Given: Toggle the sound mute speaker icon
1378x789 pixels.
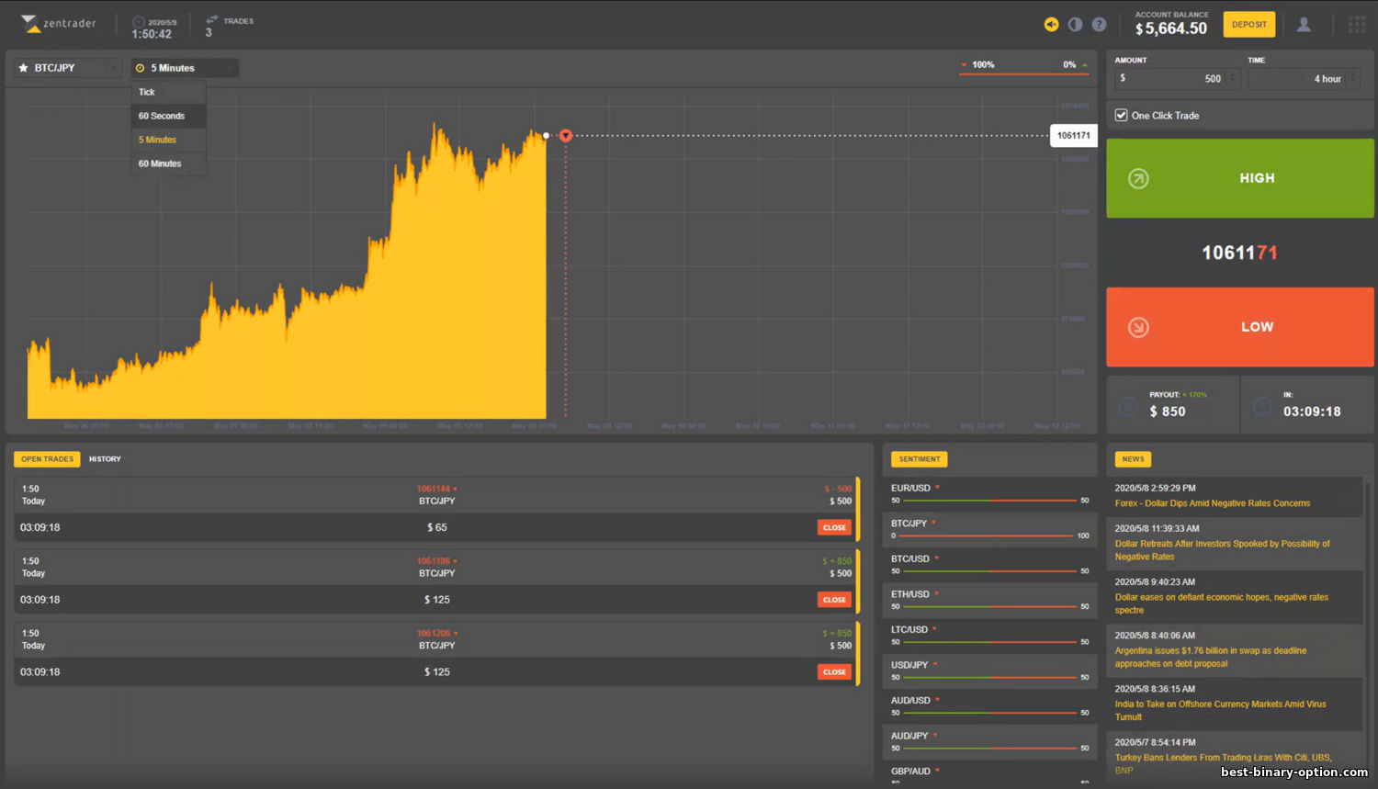Looking at the screenshot, I should coord(1051,25).
